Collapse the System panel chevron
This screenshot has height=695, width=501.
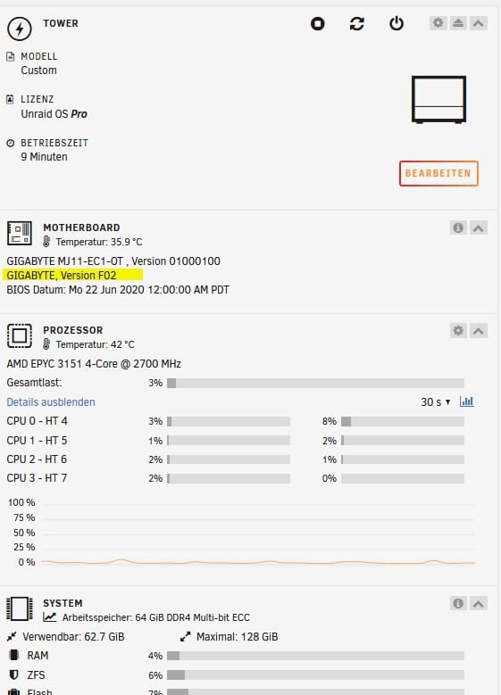pyautogui.click(x=479, y=603)
